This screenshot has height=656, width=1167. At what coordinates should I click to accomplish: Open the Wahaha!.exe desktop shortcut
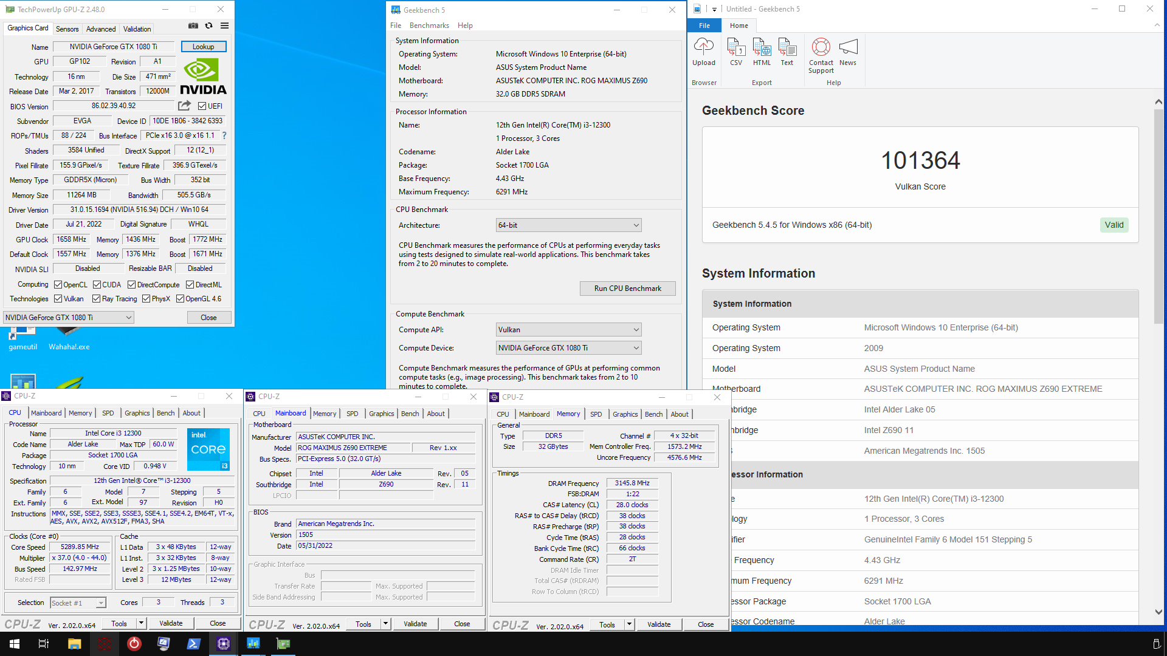pyautogui.click(x=69, y=339)
